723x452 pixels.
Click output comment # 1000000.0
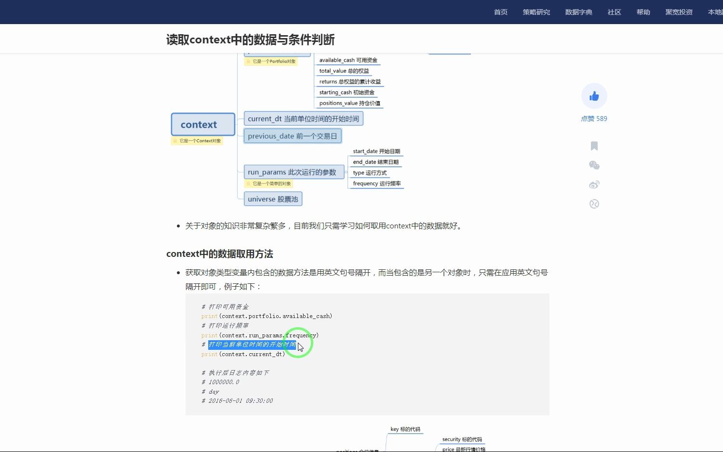click(x=220, y=382)
